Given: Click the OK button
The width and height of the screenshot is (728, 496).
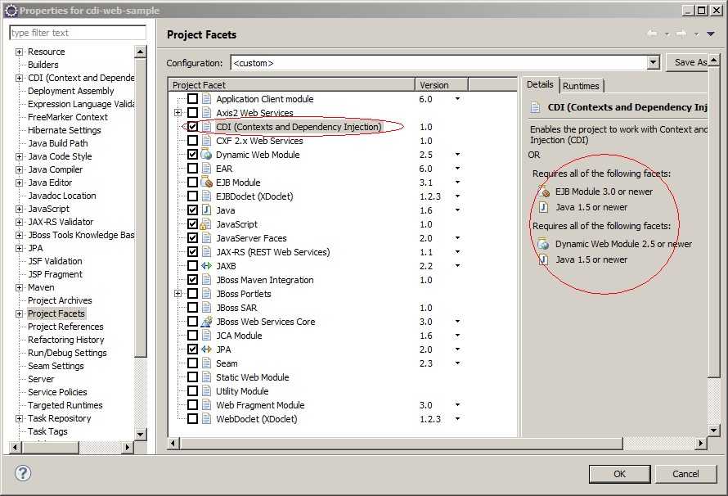Looking at the screenshot, I should [619, 474].
